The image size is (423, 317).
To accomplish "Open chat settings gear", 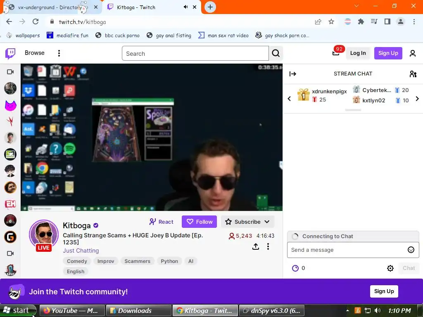I will (x=390, y=268).
